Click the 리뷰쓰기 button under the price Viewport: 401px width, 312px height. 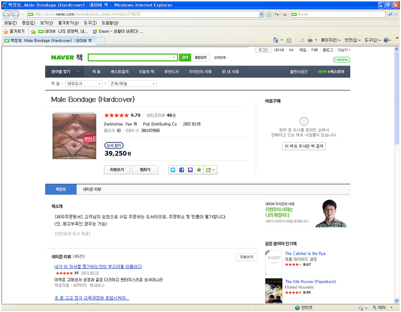[117, 170]
